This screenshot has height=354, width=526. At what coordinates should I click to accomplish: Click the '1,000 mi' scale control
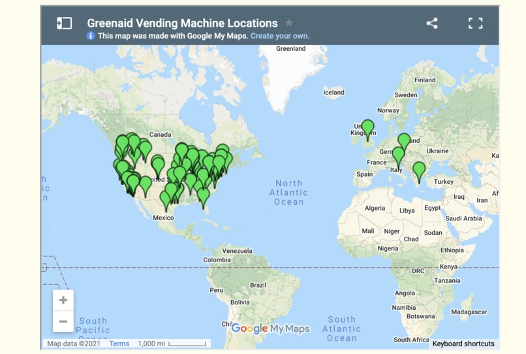coord(172,344)
